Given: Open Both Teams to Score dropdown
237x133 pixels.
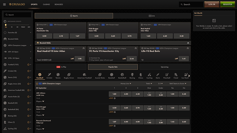Looking at the screenshot, I should pyautogui.click(x=178, y=83).
